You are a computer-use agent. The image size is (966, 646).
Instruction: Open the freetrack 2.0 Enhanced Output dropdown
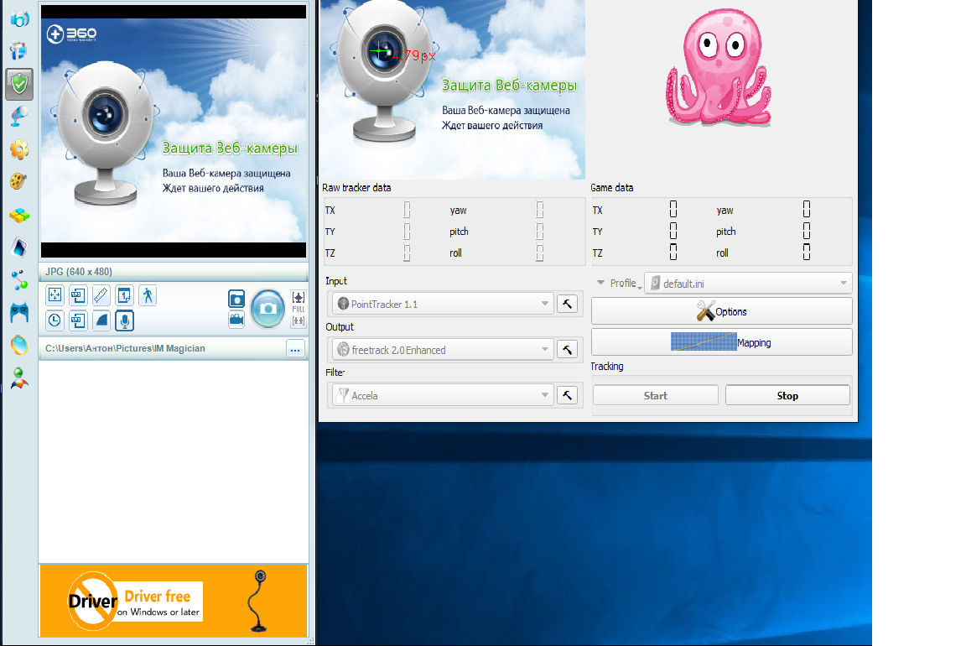point(443,350)
